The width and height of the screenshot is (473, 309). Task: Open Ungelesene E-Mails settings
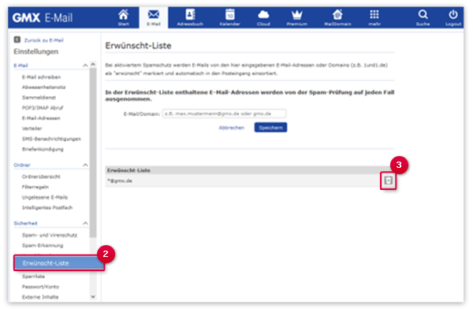click(45, 197)
